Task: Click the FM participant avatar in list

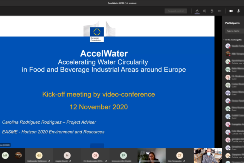Action: 228,132
